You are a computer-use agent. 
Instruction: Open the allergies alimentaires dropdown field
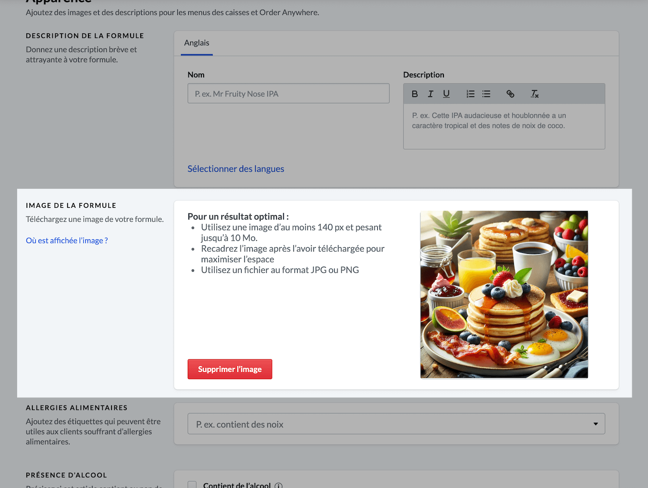(389, 424)
